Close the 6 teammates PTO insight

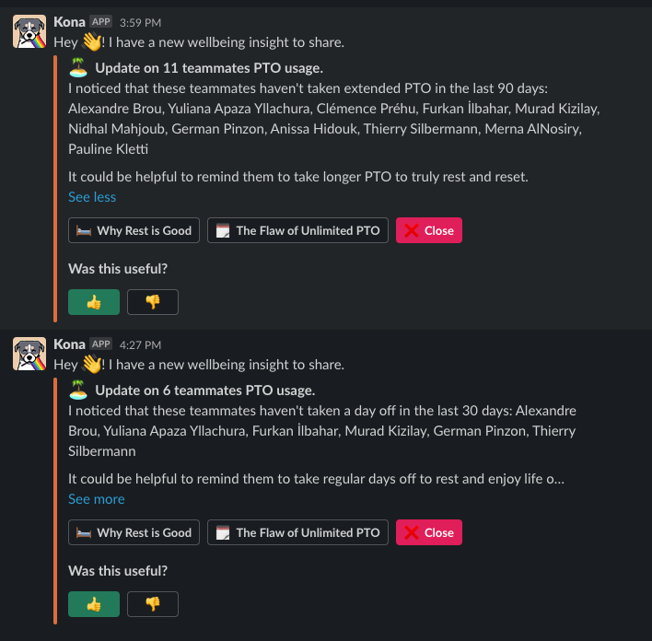pyautogui.click(x=429, y=532)
